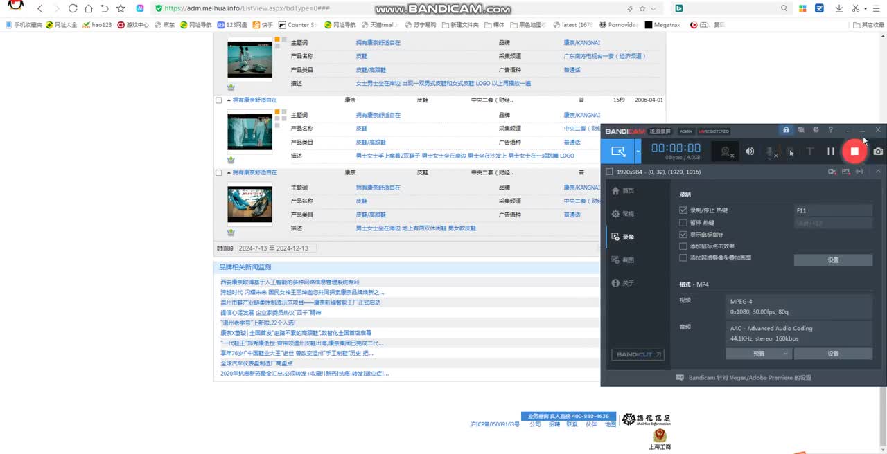
Task: Bookmark page with left star icon
Action: [x=121, y=8]
